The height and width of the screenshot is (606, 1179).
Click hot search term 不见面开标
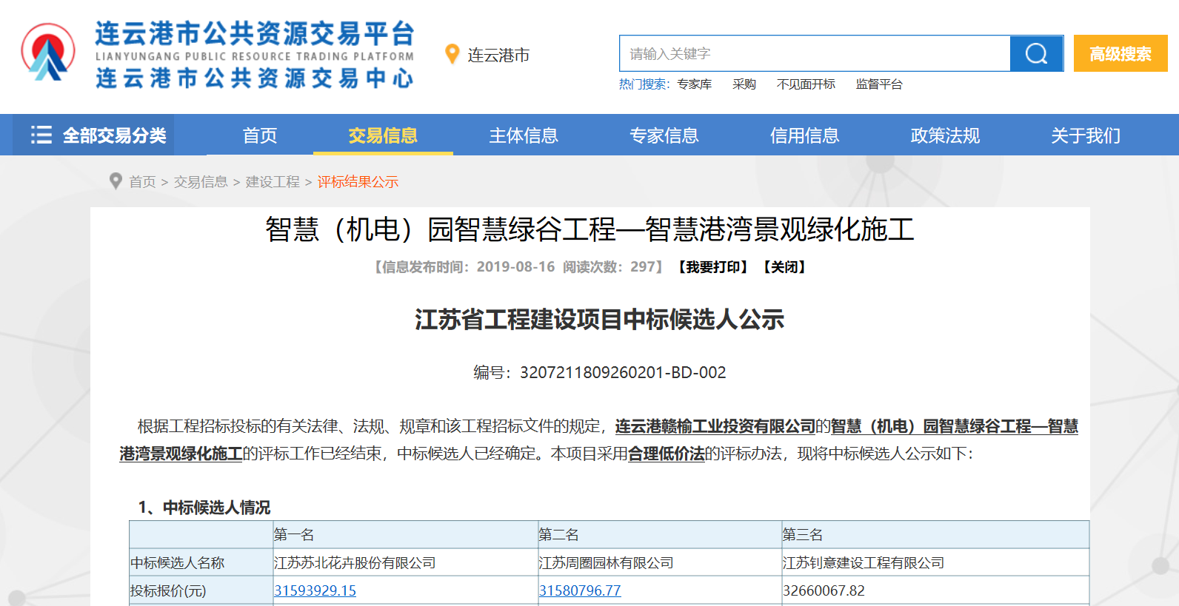(806, 84)
